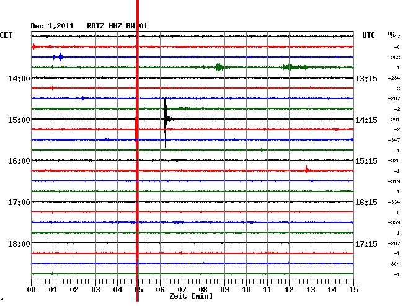The height and width of the screenshot is (306, 403).
Task: Click the "11" minute tick label
Action: [x=267, y=290]
